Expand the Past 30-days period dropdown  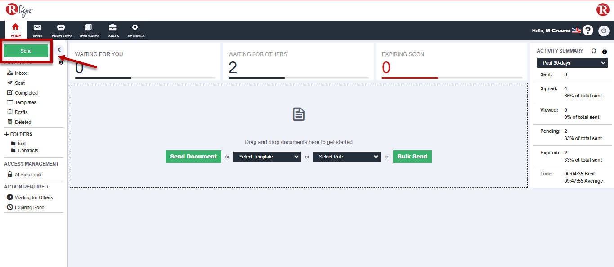tap(572, 63)
